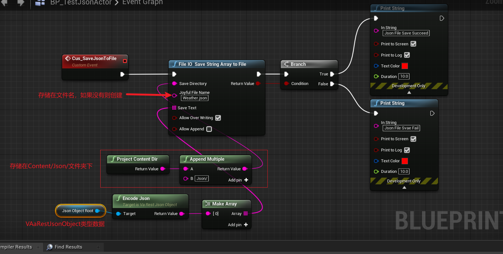This screenshot has width=503, height=254.
Task: Collapse advanced options on the top Print String node
Action: pyautogui.click(x=409, y=92)
